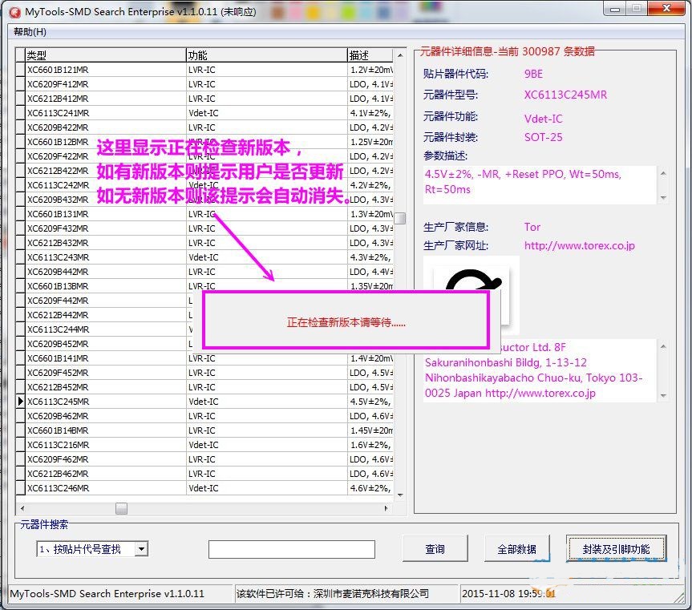Click the 类型 column header
This screenshot has width=692, height=610.
(105, 55)
